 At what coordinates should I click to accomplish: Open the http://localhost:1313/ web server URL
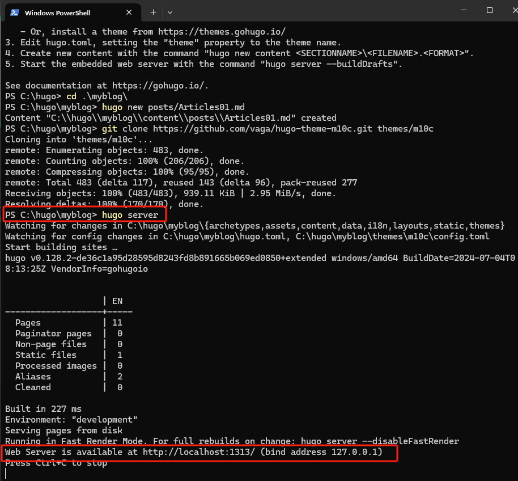(199, 452)
